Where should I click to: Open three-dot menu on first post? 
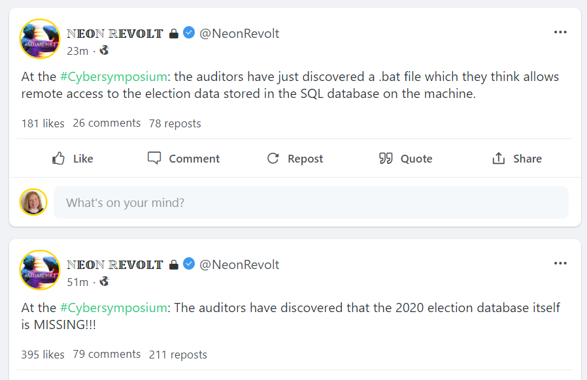click(x=560, y=32)
